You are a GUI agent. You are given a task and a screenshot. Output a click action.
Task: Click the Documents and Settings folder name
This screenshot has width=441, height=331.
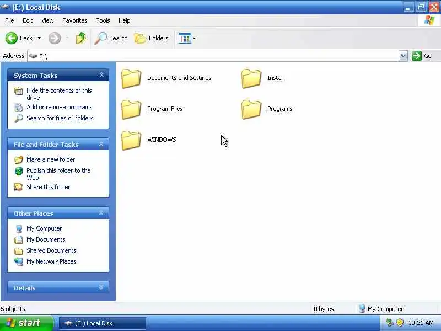tap(179, 78)
